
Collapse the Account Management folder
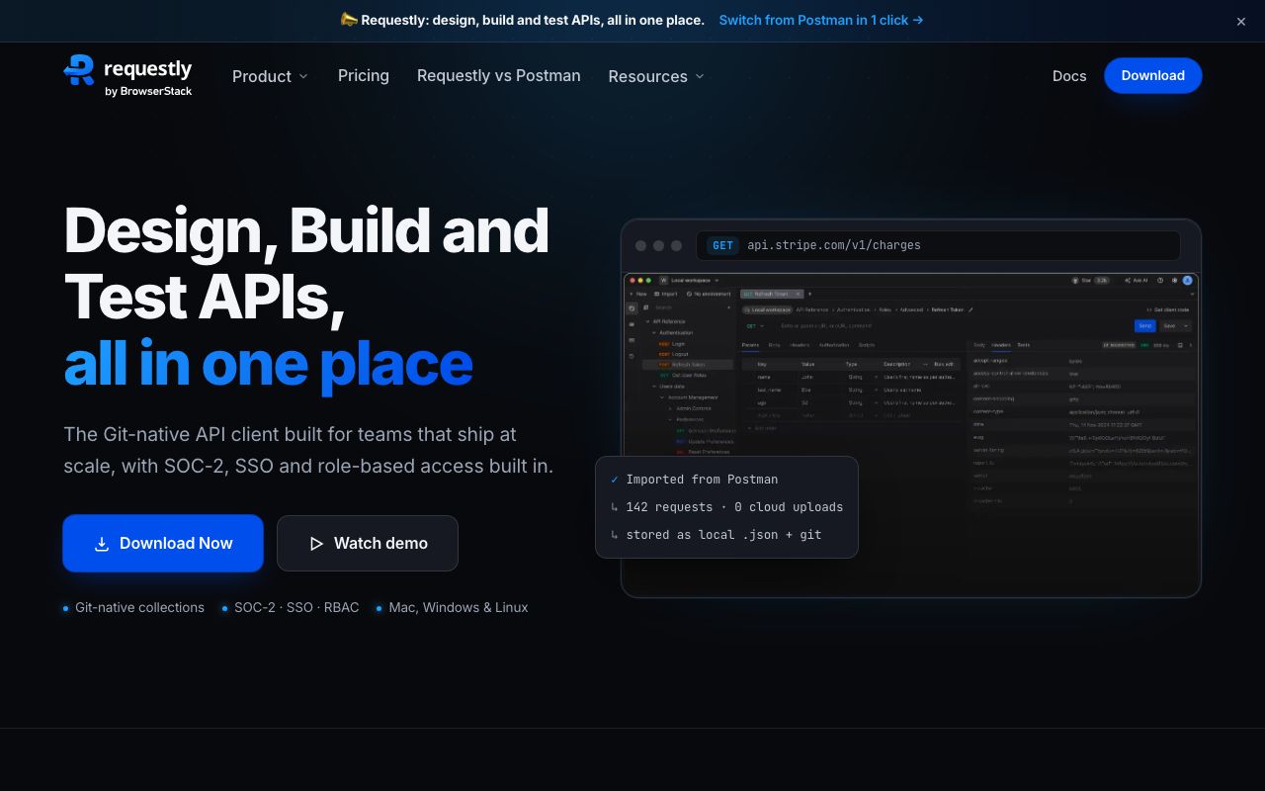tap(662, 397)
